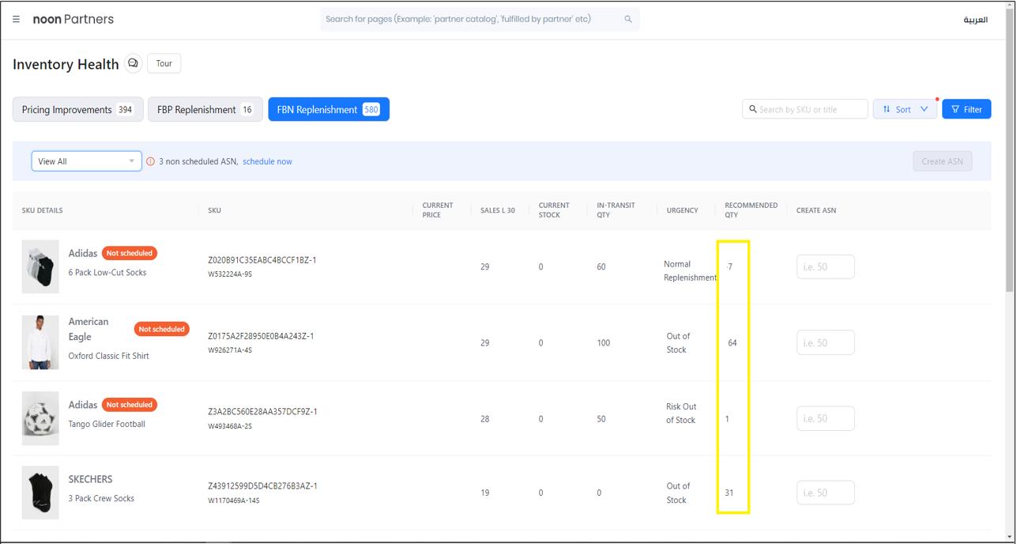Start the Tour button
1017x544 pixels.
tap(164, 64)
